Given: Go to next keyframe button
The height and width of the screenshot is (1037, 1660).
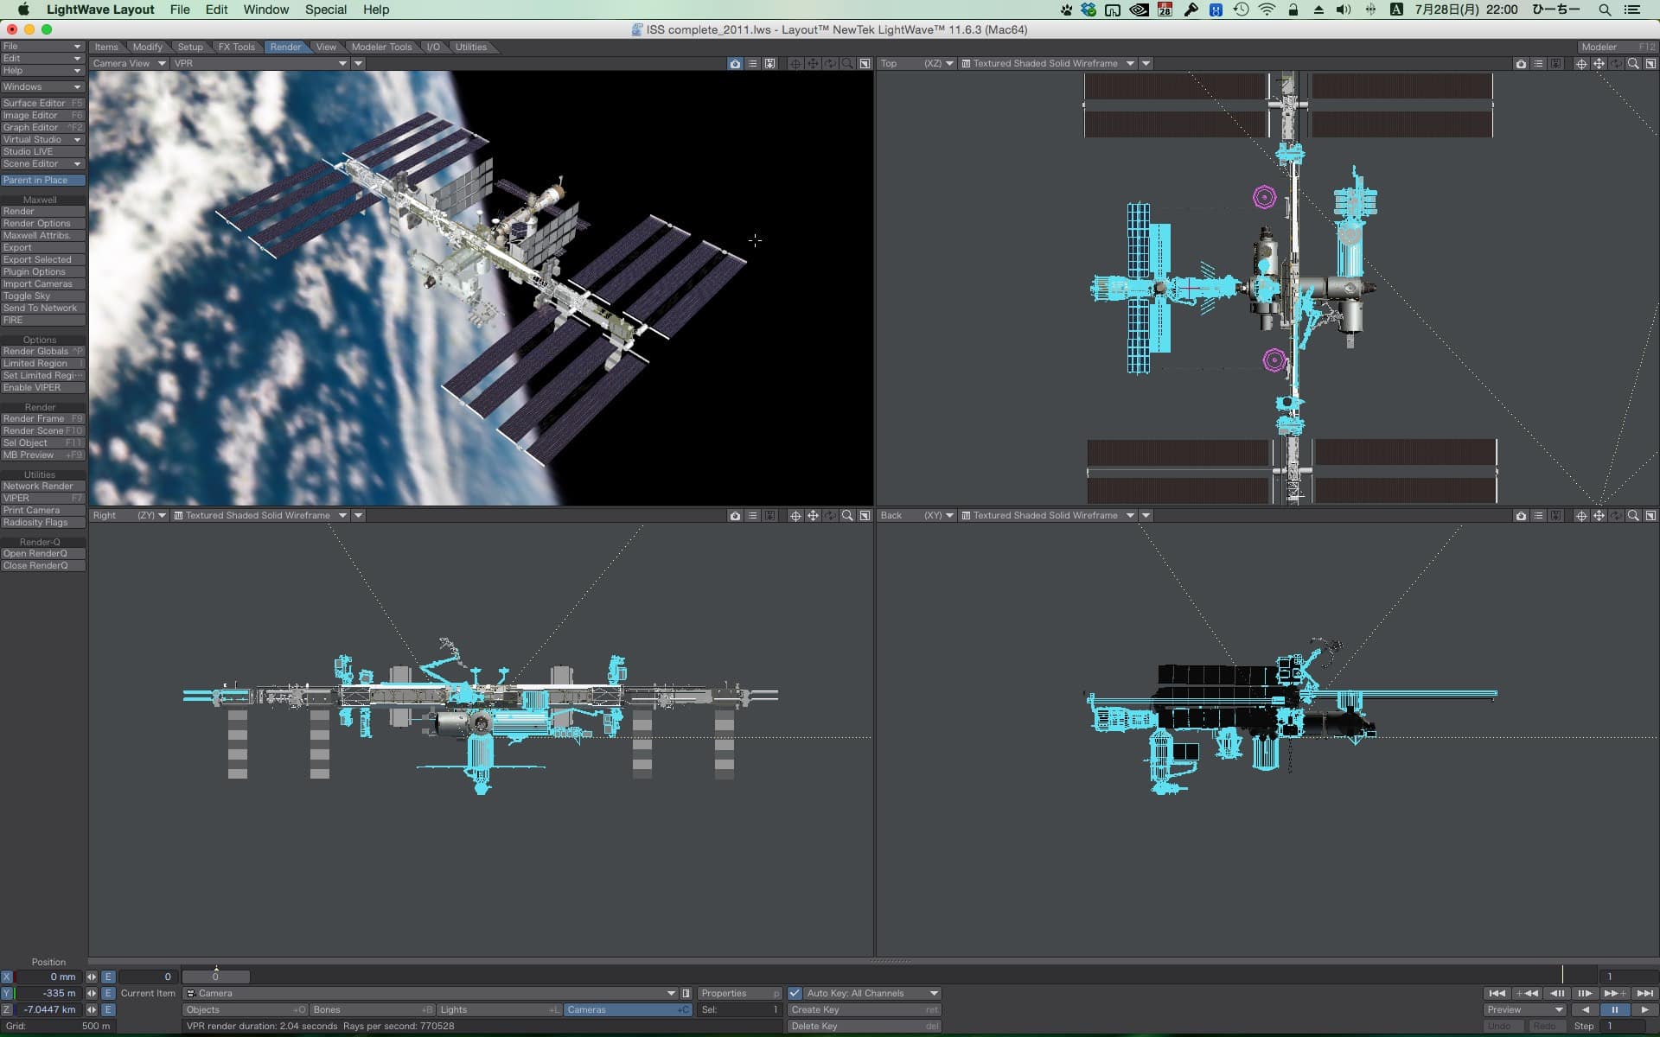Looking at the screenshot, I should 1614,993.
